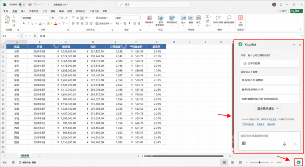Click the Cut scissors icon
This screenshot has width=305, height=167.
pyautogui.click(x=14, y=17)
